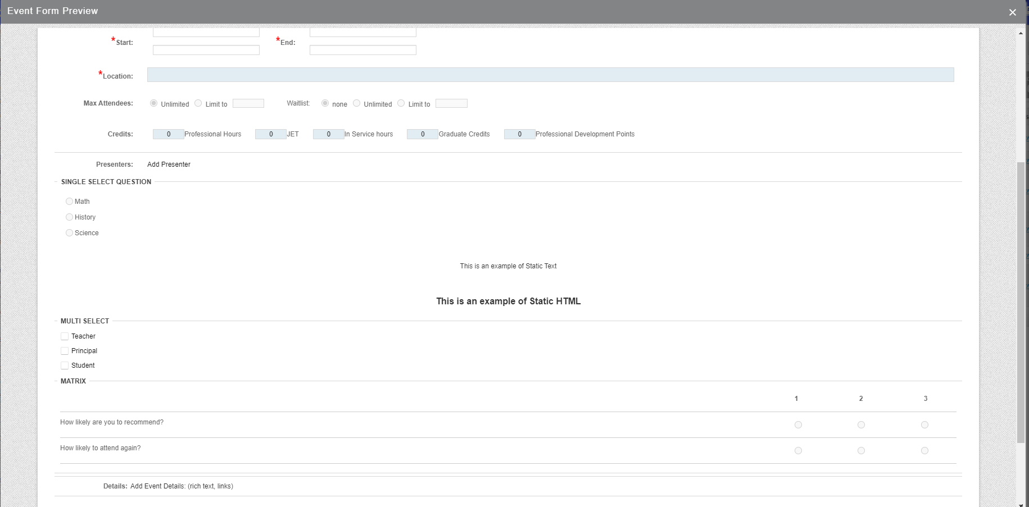Select History in Single Select Question

69,217
